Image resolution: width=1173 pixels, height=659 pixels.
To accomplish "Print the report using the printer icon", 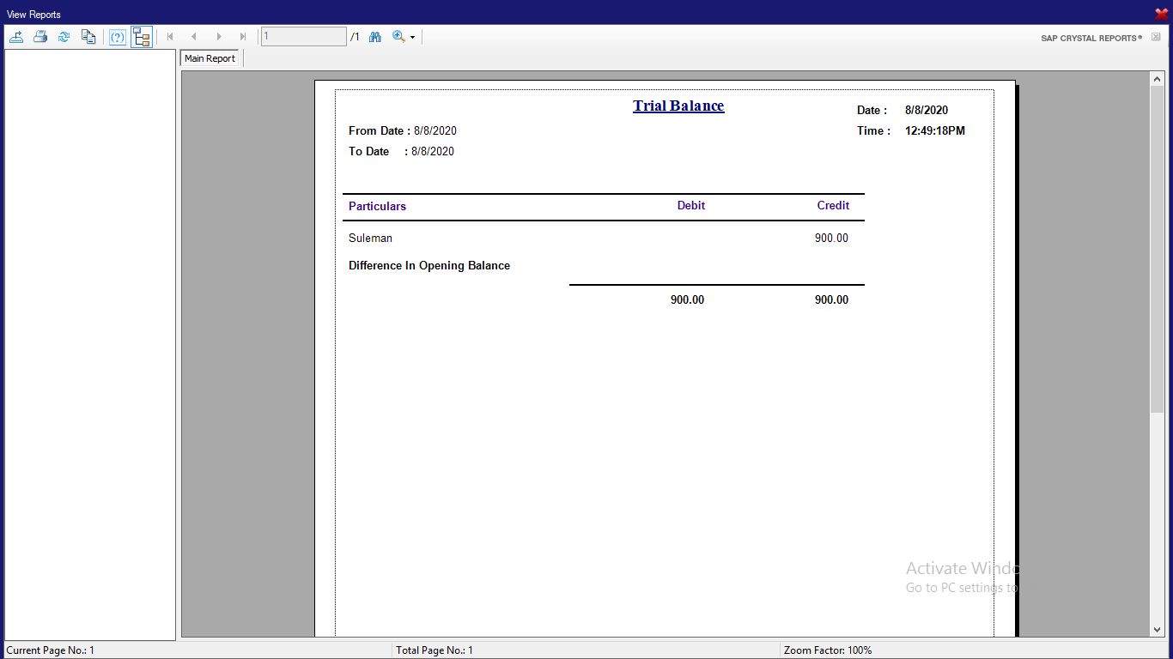I will point(40,37).
